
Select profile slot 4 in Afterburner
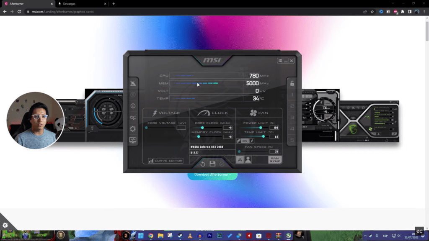tap(292, 129)
